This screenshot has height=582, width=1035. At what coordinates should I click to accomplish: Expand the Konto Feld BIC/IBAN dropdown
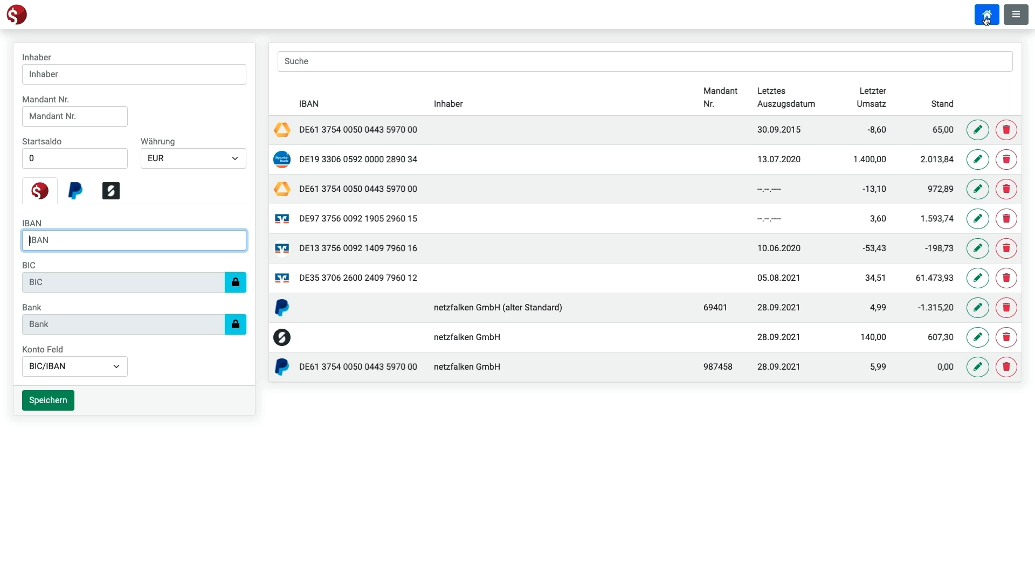(x=74, y=366)
